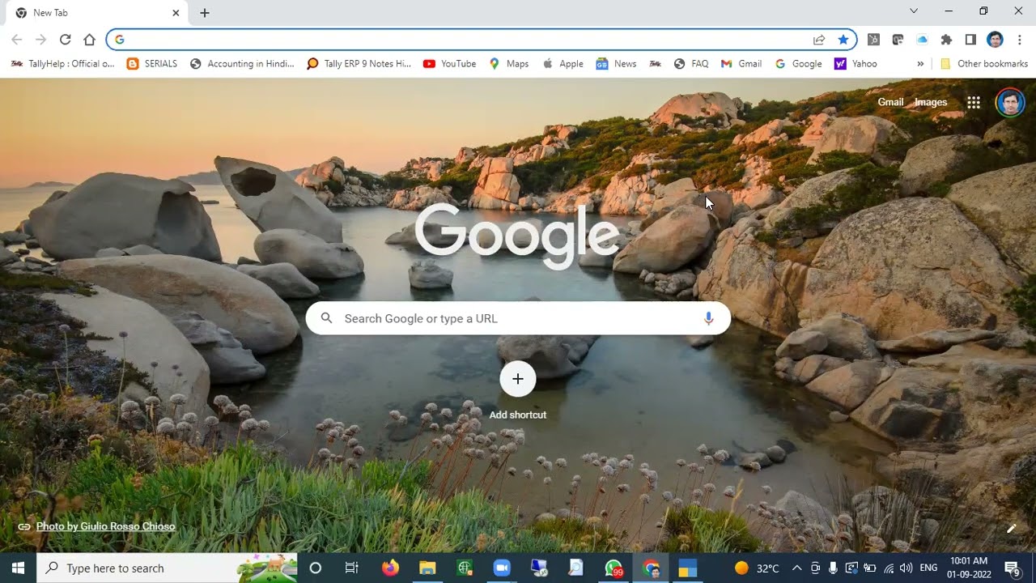Click the browser back arrow

17,40
